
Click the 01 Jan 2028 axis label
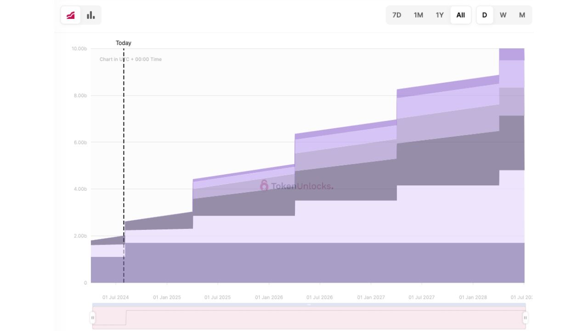coord(473,297)
